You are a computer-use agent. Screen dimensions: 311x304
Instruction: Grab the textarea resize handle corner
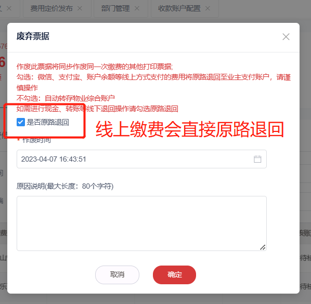point(263,247)
